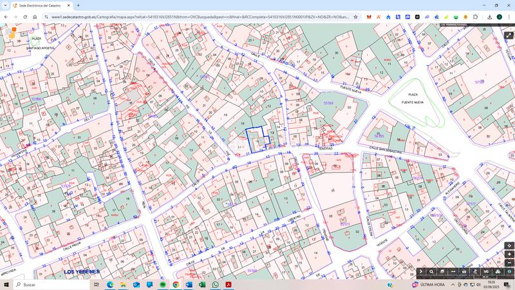This screenshot has height=290, width=515.
Task: Click the browser address bar
Action: (x=193, y=17)
